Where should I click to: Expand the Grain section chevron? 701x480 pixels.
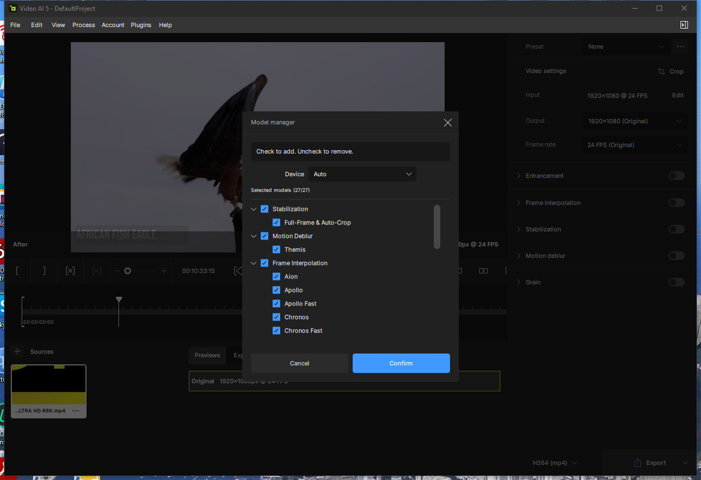tap(518, 282)
